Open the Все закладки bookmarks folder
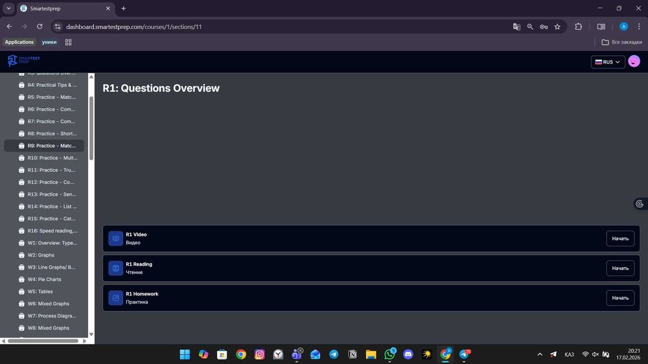The width and height of the screenshot is (648, 364). 622,42
